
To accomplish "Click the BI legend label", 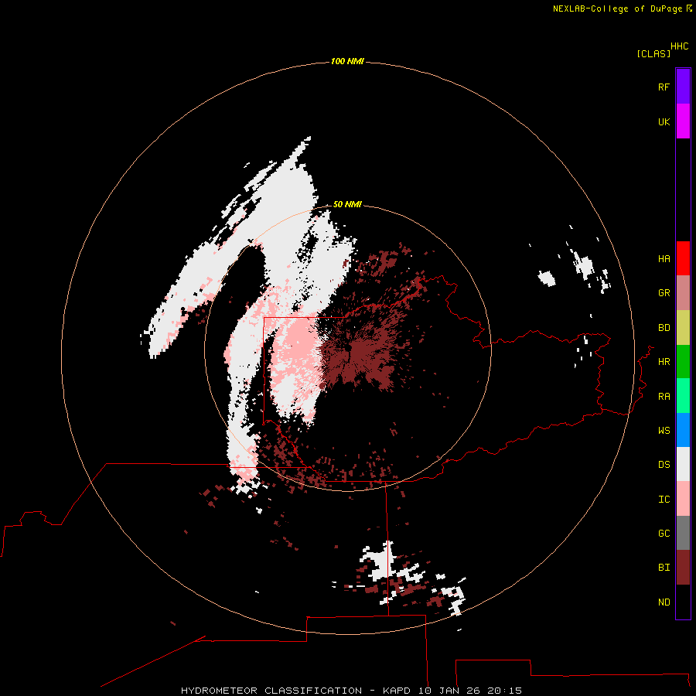I will [664, 568].
